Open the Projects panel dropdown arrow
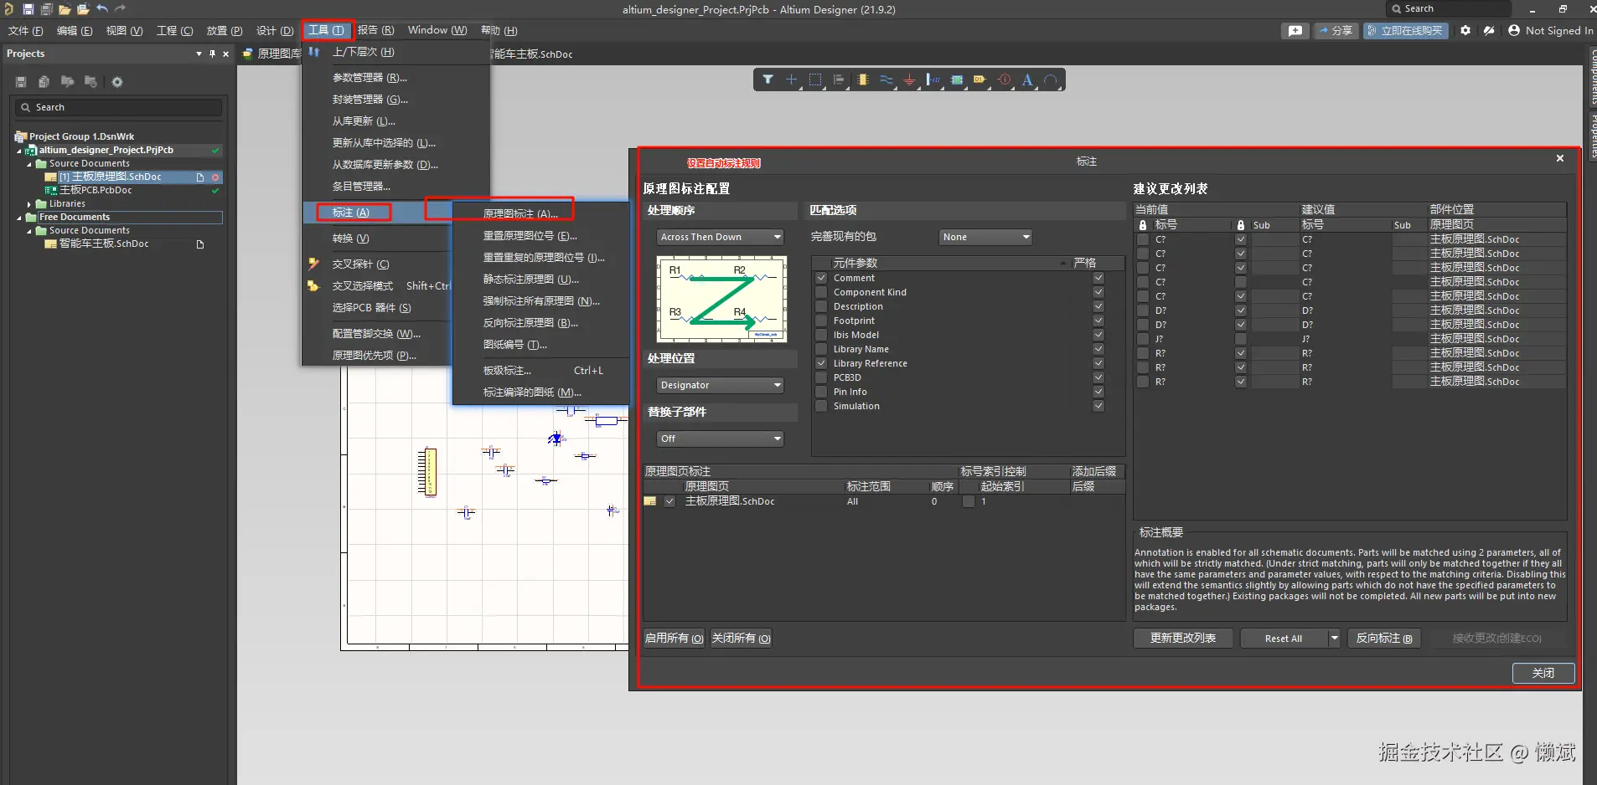The height and width of the screenshot is (785, 1597). pos(199,54)
